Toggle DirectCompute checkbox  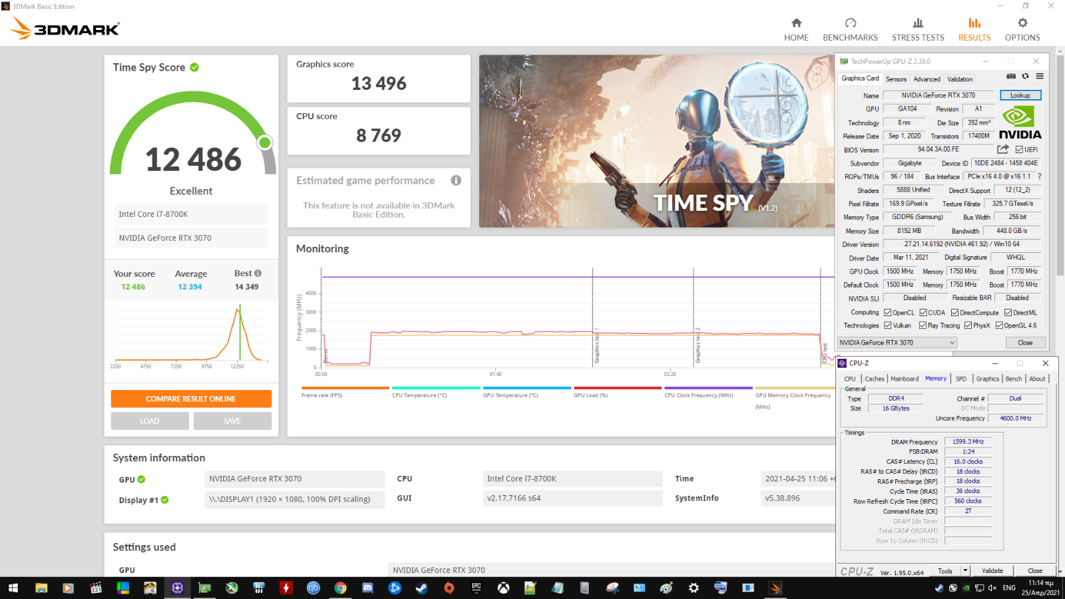coord(955,313)
